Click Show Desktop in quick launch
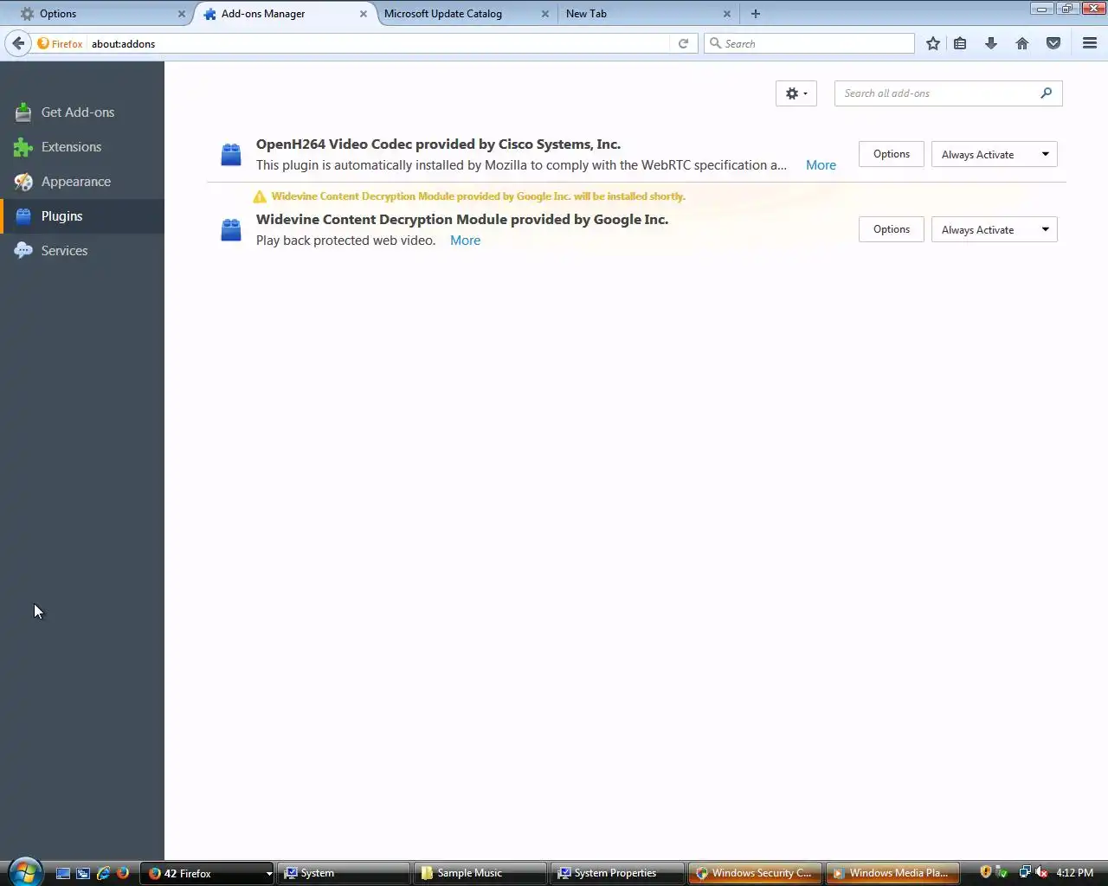 pyautogui.click(x=63, y=873)
